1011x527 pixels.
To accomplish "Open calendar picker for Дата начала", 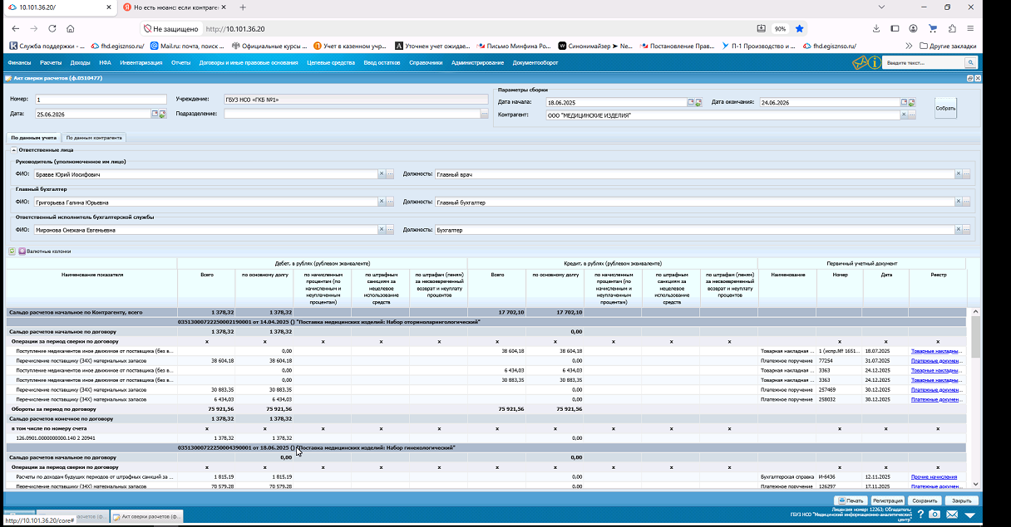I will tap(690, 102).
